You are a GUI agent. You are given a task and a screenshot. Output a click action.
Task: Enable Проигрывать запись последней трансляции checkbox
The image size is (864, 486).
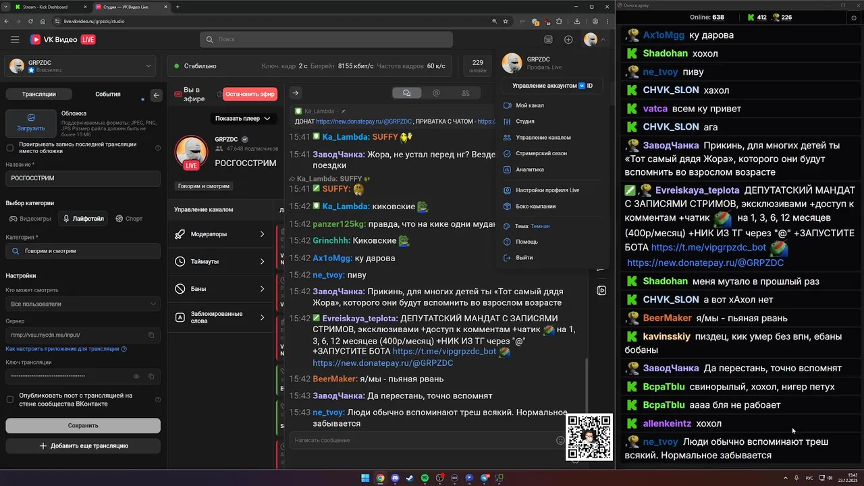point(9,148)
